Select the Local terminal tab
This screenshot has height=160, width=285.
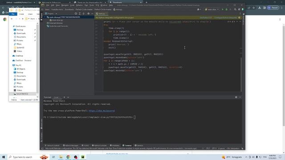coord(56,97)
